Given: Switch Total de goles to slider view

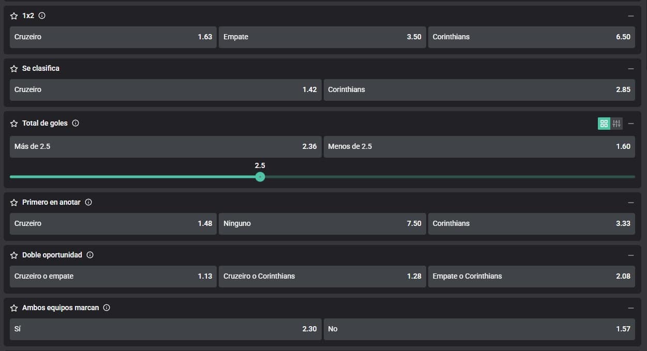Looking at the screenshot, I should tap(616, 124).
